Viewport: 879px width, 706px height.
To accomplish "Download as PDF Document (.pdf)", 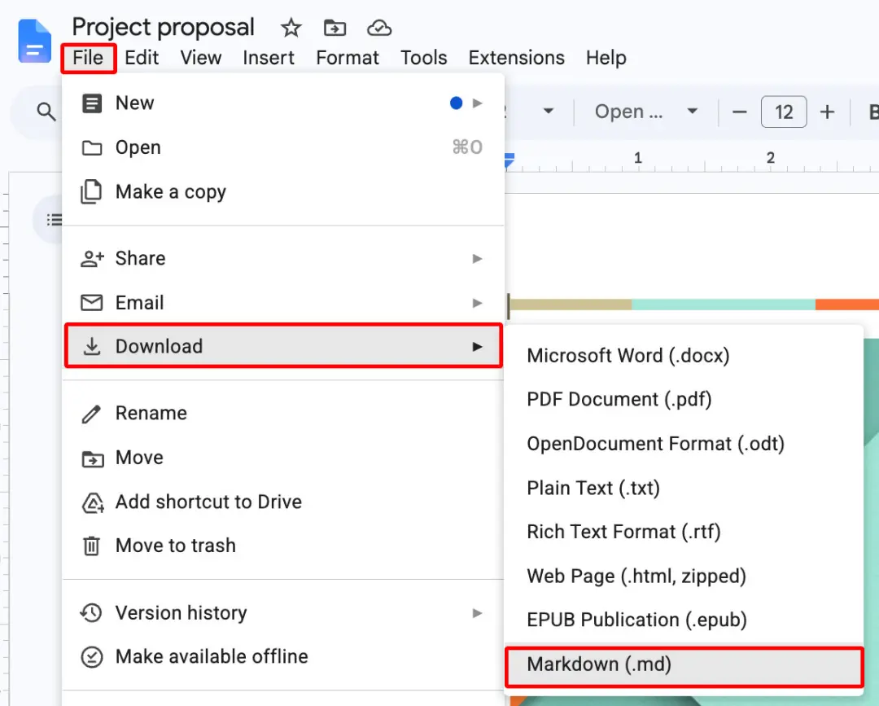I will (684, 399).
